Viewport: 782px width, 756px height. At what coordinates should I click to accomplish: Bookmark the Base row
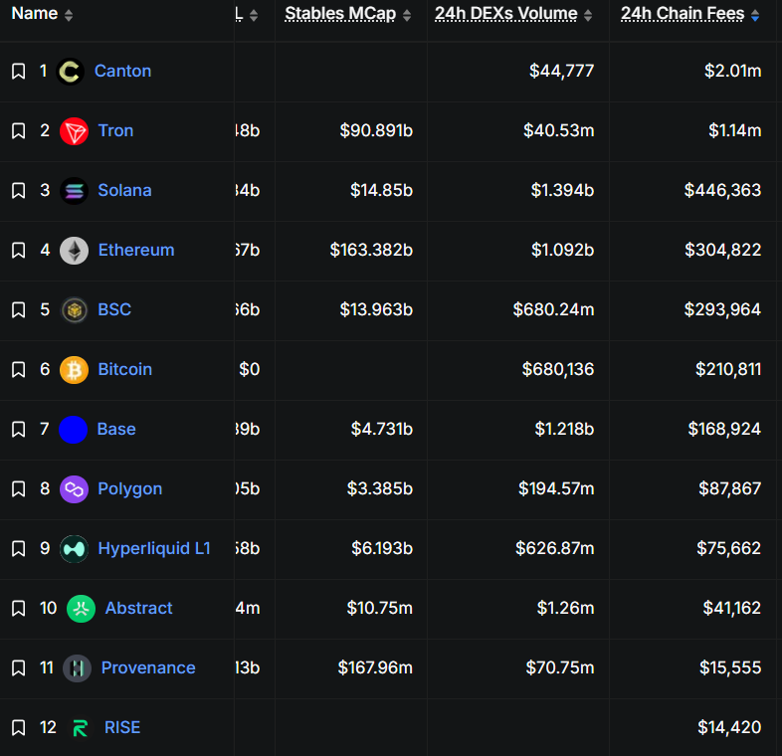[19, 429]
